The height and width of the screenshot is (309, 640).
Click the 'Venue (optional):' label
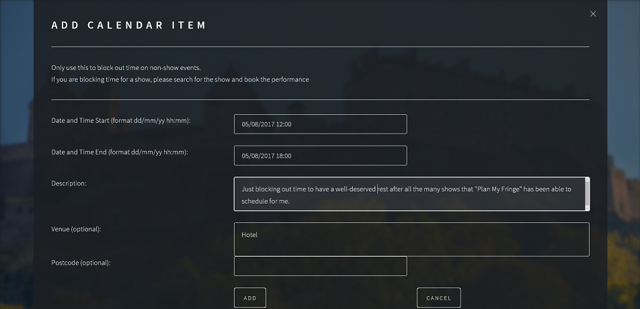click(x=76, y=230)
